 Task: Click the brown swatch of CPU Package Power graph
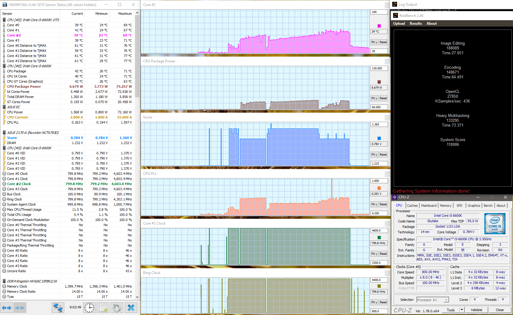pos(379,82)
